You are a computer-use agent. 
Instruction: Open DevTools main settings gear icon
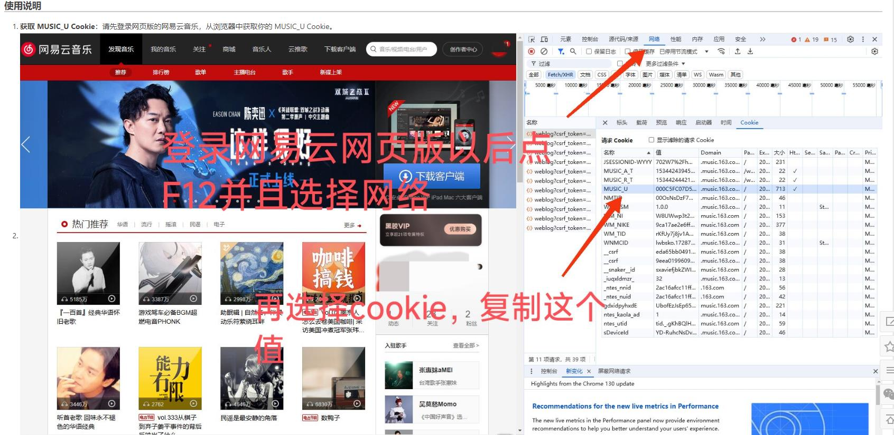850,40
